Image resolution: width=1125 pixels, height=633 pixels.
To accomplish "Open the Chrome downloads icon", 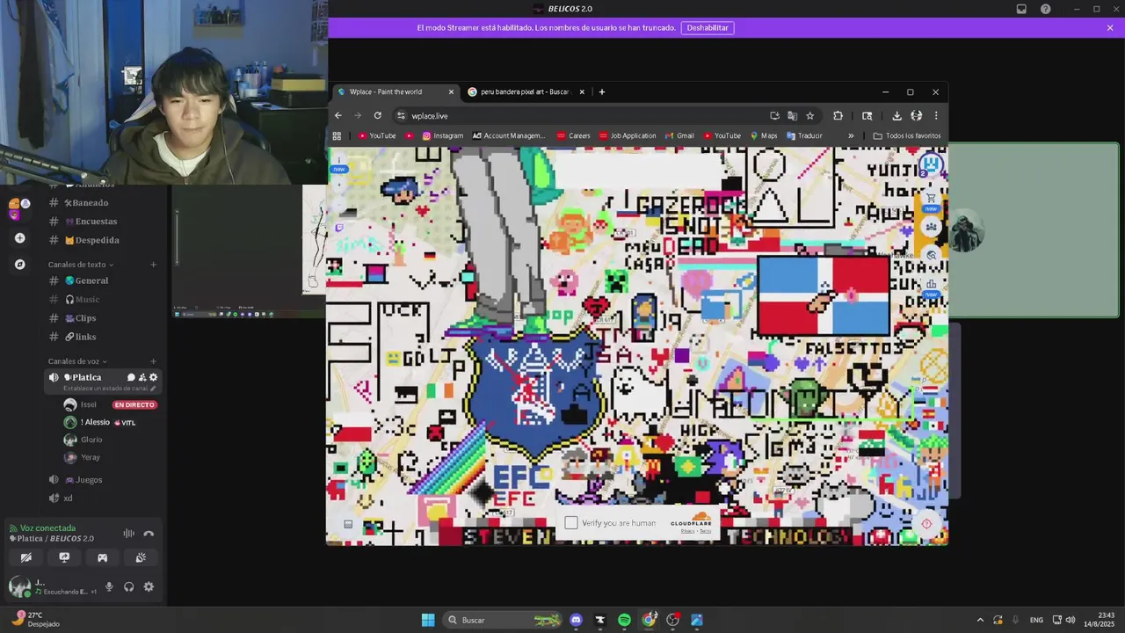I will 896,115.
